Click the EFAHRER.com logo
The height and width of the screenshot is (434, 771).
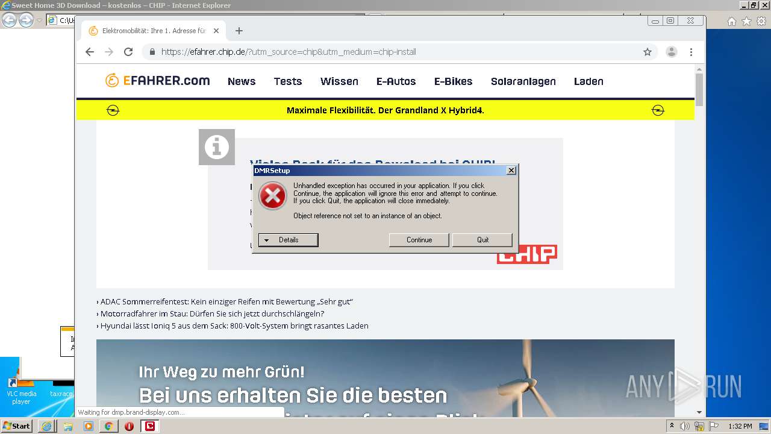pyautogui.click(x=158, y=80)
